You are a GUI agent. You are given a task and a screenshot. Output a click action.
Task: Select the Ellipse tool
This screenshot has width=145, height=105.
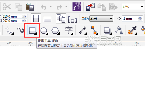click(44, 30)
